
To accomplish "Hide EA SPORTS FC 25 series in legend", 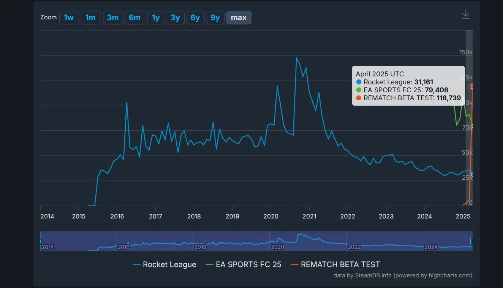I will [244, 265].
